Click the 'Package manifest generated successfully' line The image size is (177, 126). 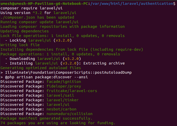coord(46,118)
